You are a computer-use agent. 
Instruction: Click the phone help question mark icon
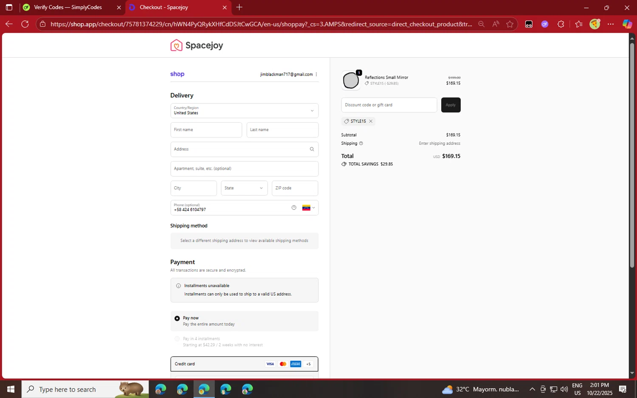coord(294,207)
